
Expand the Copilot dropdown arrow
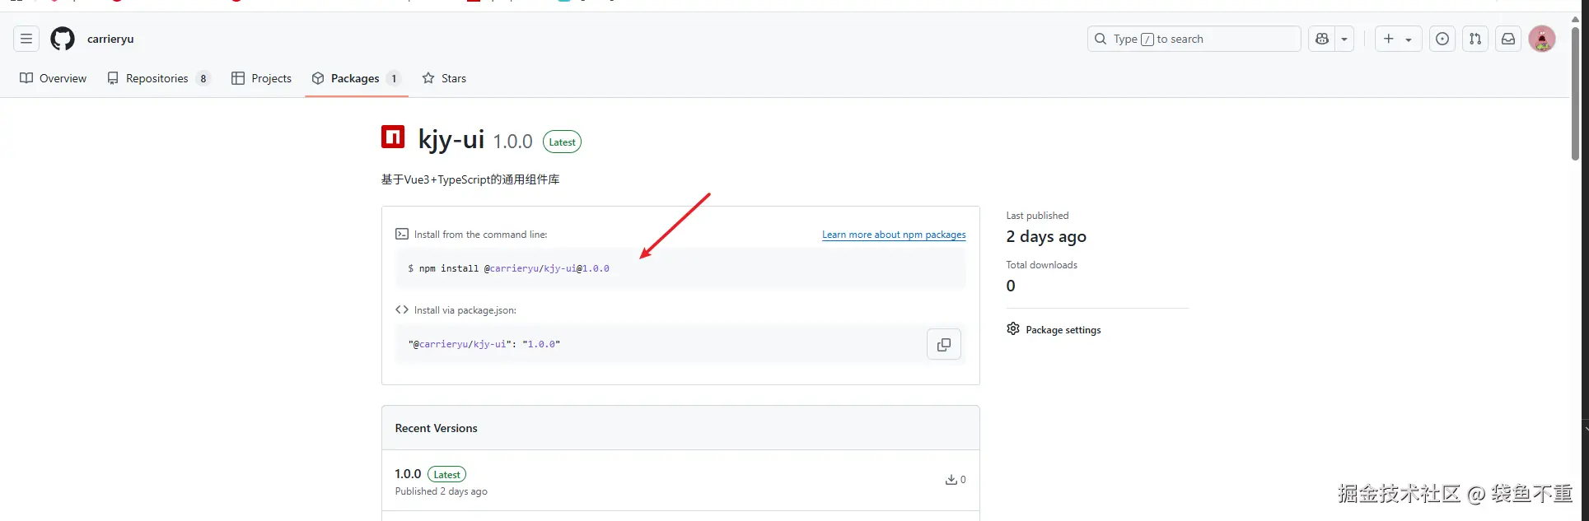coord(1344,39)
